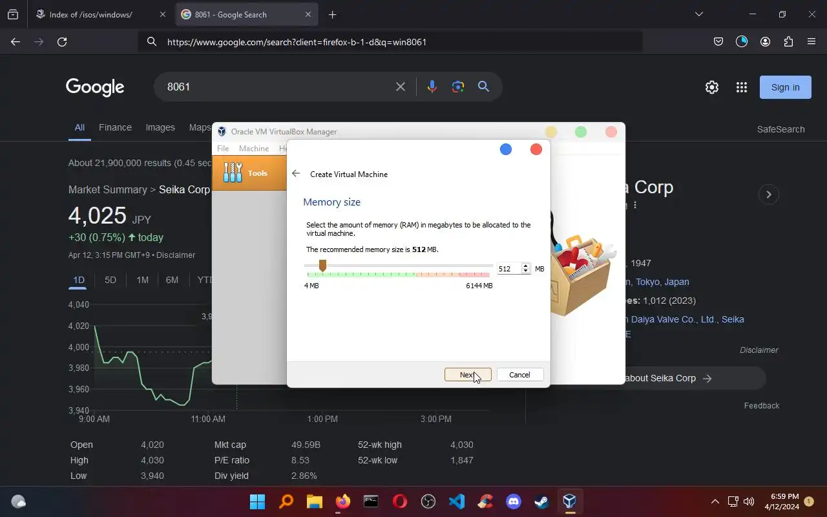Screen dimensions: 827x517
Task: Go forward one page in Firefox
Action: (39, 41)
